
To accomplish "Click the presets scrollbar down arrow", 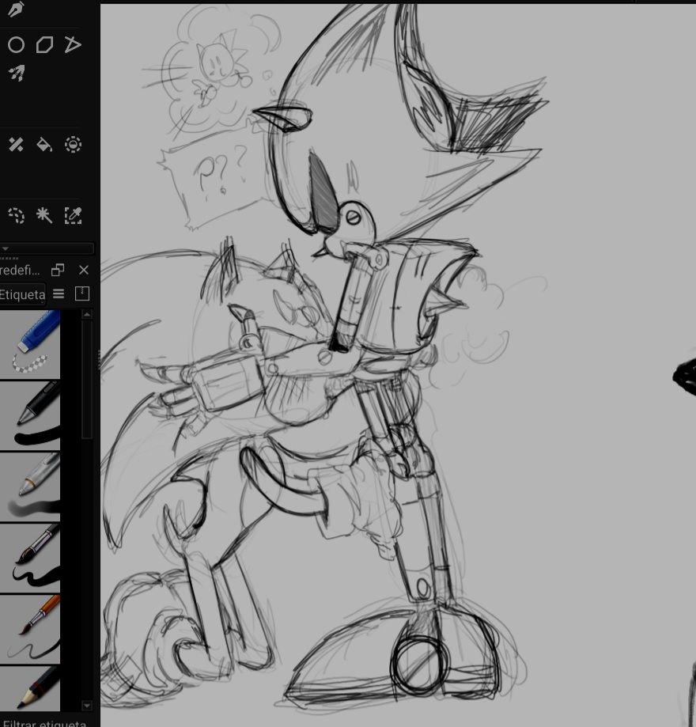I will pos(87,706).
